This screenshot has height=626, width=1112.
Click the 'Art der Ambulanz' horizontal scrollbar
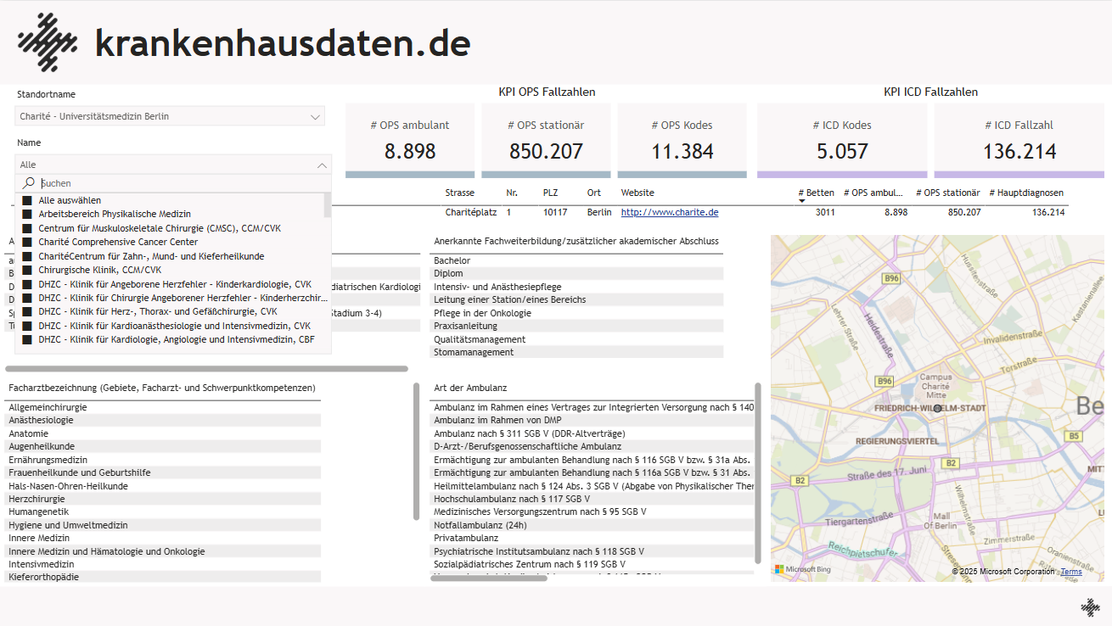(489, 578)
